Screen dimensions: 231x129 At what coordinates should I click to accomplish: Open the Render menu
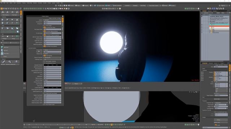[x=45, y=3]
